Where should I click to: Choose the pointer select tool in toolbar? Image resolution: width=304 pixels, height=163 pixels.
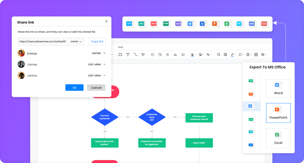click(x=143, y=54)
